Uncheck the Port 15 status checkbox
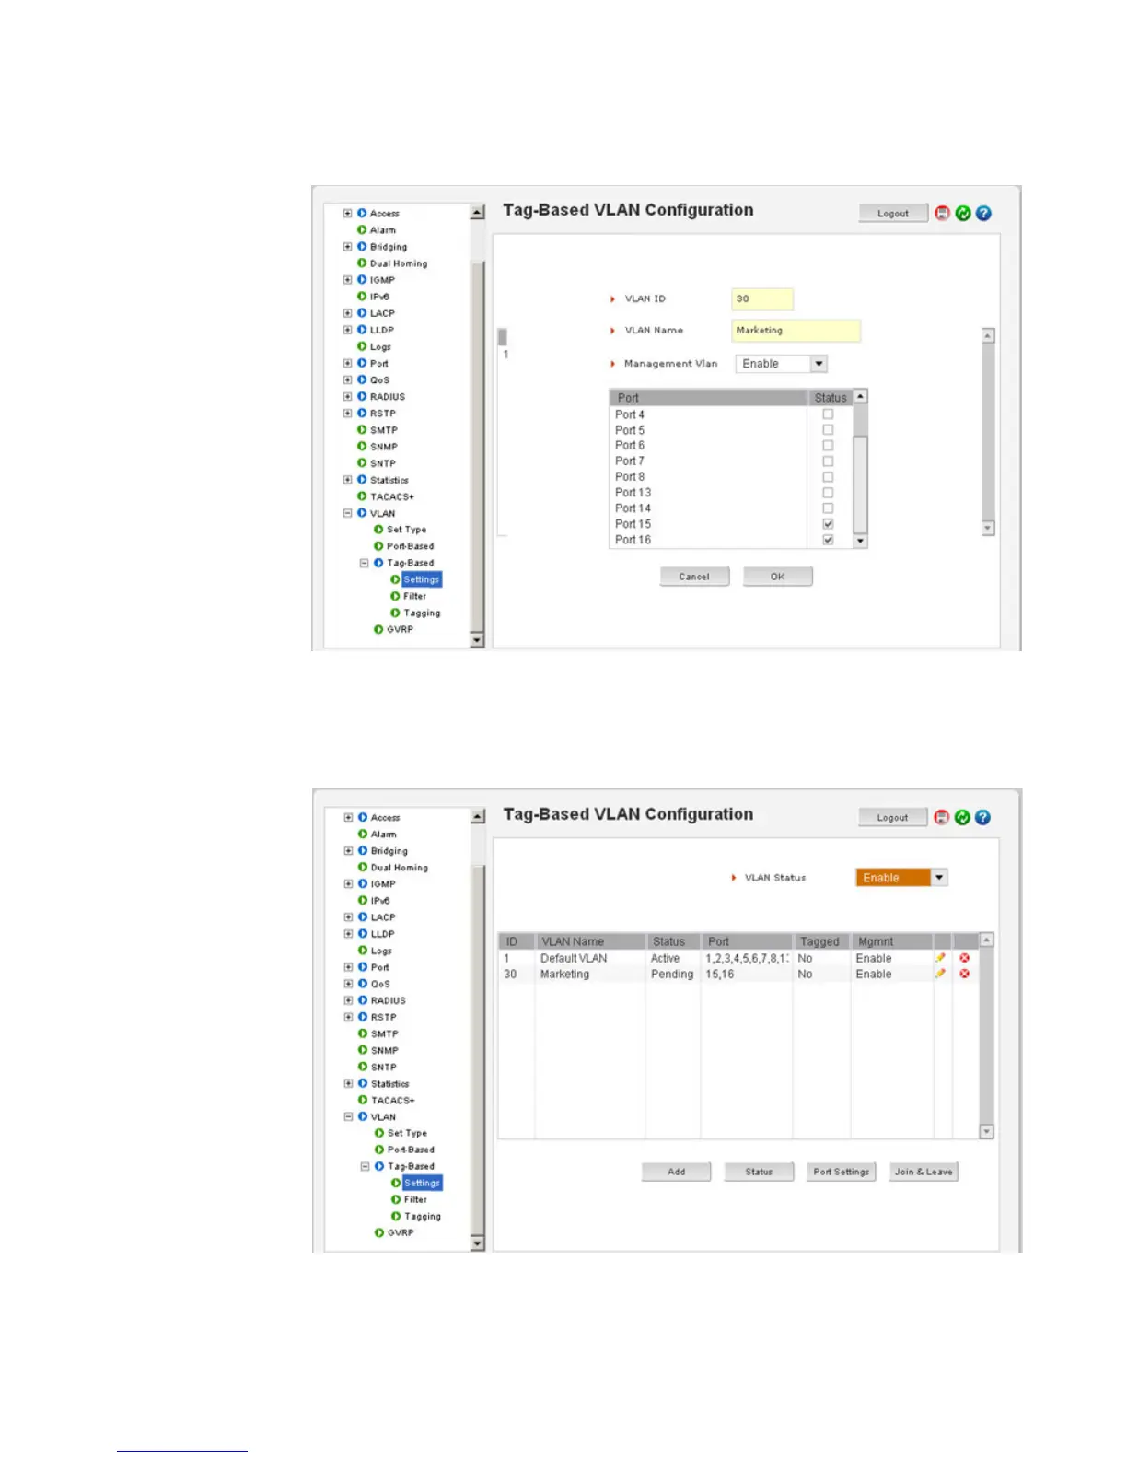1127x1459 pixels. coord(828,524)
